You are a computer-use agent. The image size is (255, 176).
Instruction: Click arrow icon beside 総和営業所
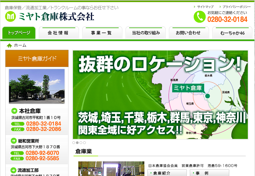click(x=14, y=141)
